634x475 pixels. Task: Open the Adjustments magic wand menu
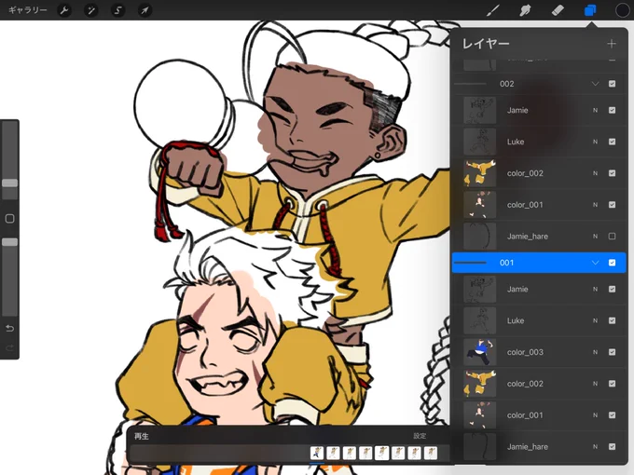[x=91, y=10]
